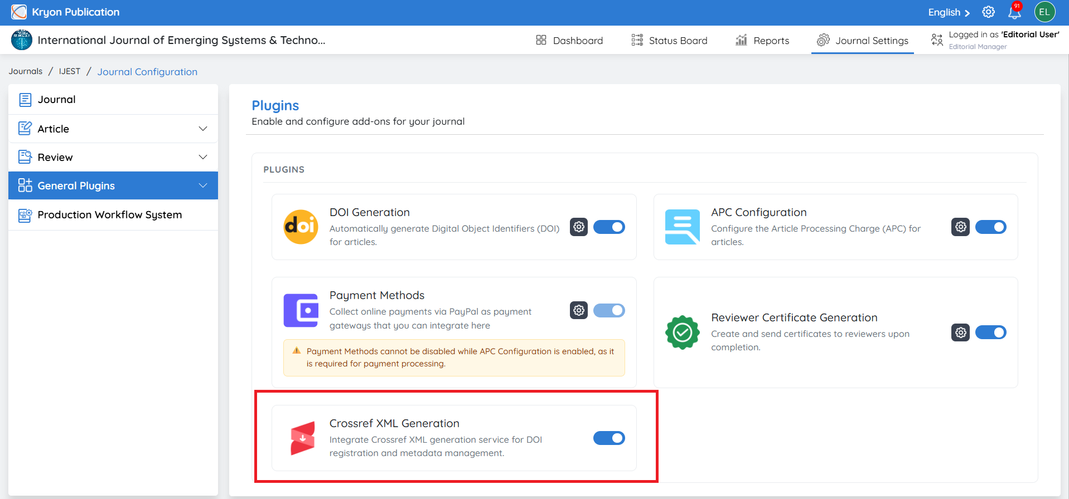This screenshot has width=1069, height=499.
Task: Expand the Review sidebar section chevron
Action: tap(203, 157)
